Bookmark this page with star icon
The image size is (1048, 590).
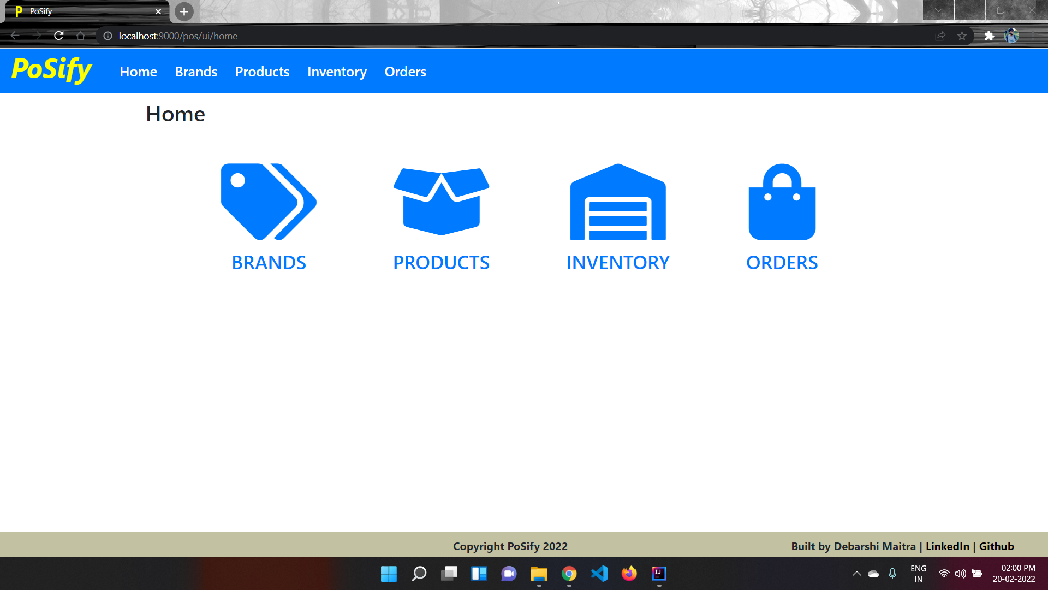pyautogui.click(x=962, y=36)
